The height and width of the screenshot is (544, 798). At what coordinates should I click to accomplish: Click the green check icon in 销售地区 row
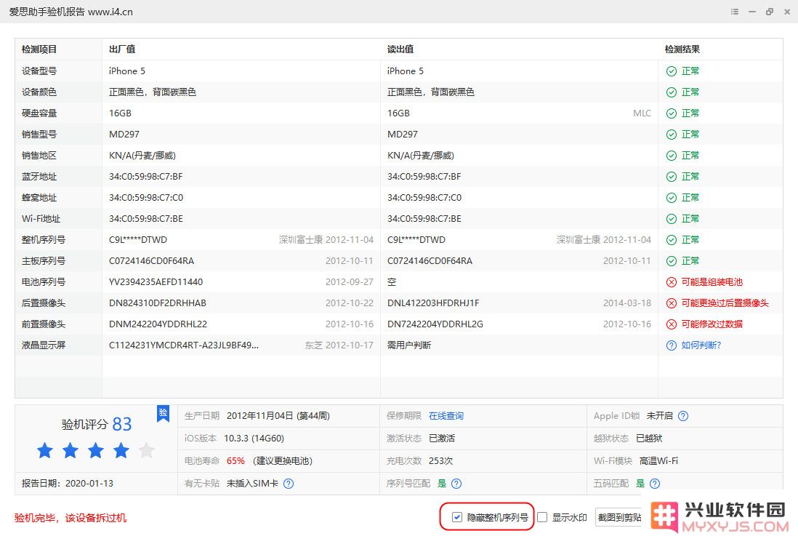click(x=672, y=156)
